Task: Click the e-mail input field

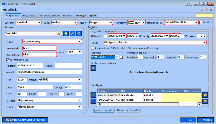Action: (49, 72)
